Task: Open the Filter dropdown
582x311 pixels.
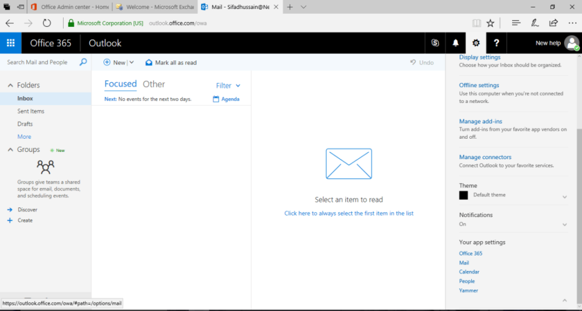Action: click(x=228, y=86)
